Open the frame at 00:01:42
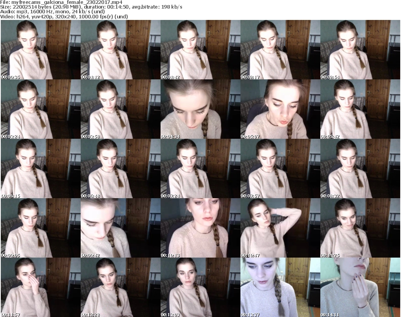 [x=200, y=50]
